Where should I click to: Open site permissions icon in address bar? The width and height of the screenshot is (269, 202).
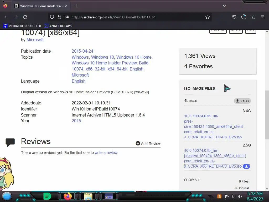pyautogui.click(x=67, y=17)
